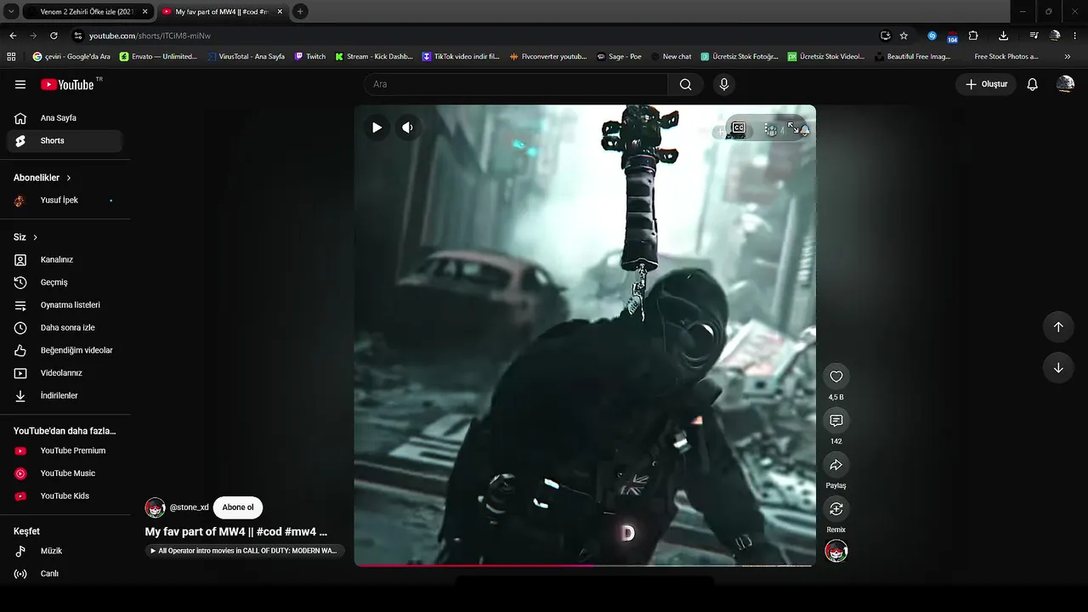Remix this Short
Screen dimensions: 1088x612
tap(836, 508)
